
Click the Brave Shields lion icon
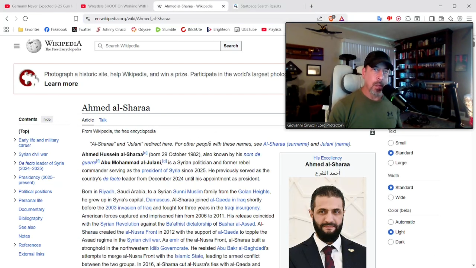pyautogui.click(x=331, y=19)
